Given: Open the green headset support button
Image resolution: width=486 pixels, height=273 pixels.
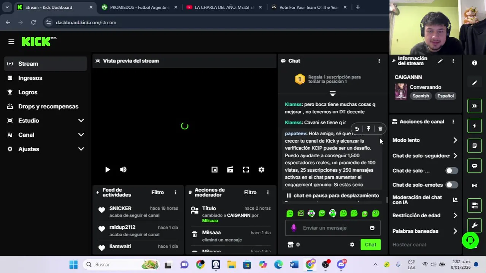Looking at the screenshot, I should (x=470, y=240).
